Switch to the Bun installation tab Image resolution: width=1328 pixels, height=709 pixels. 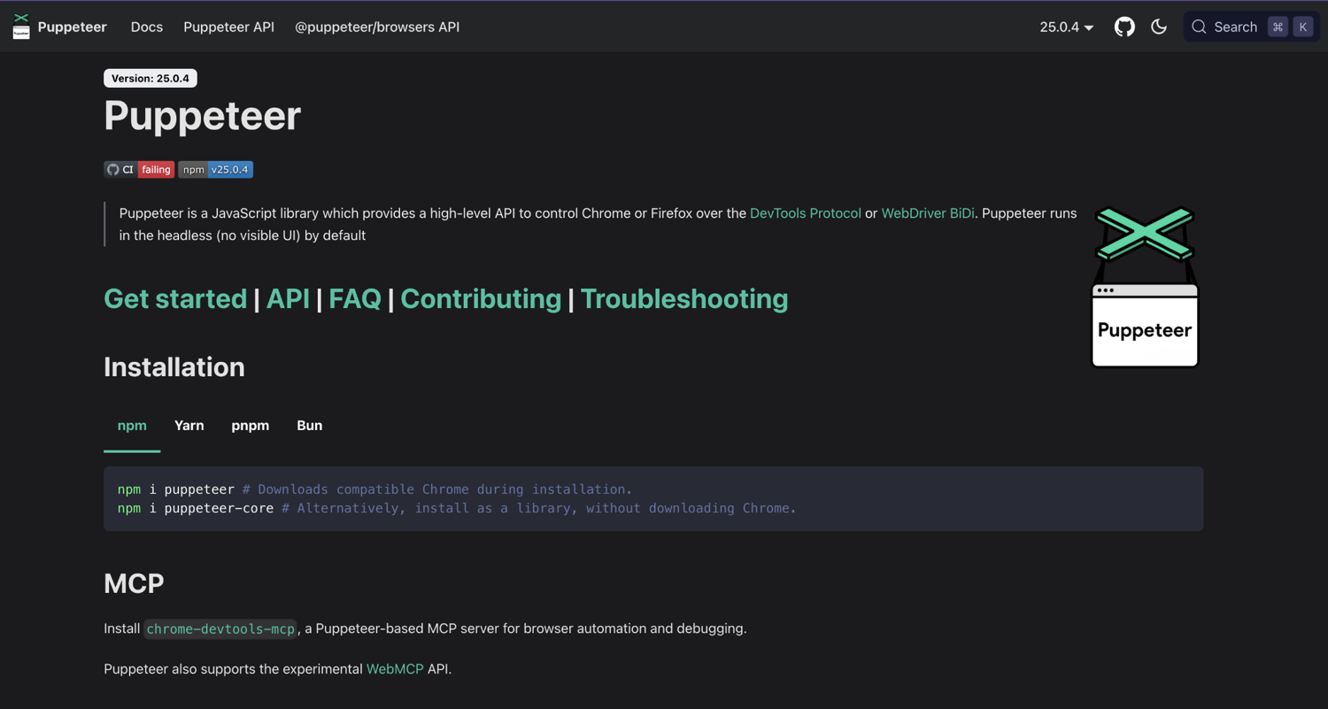[x=310, y=426]
